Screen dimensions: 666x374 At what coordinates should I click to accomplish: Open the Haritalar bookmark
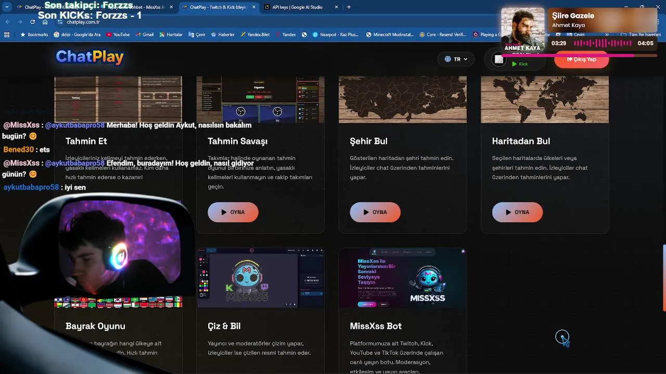[171, 35]
